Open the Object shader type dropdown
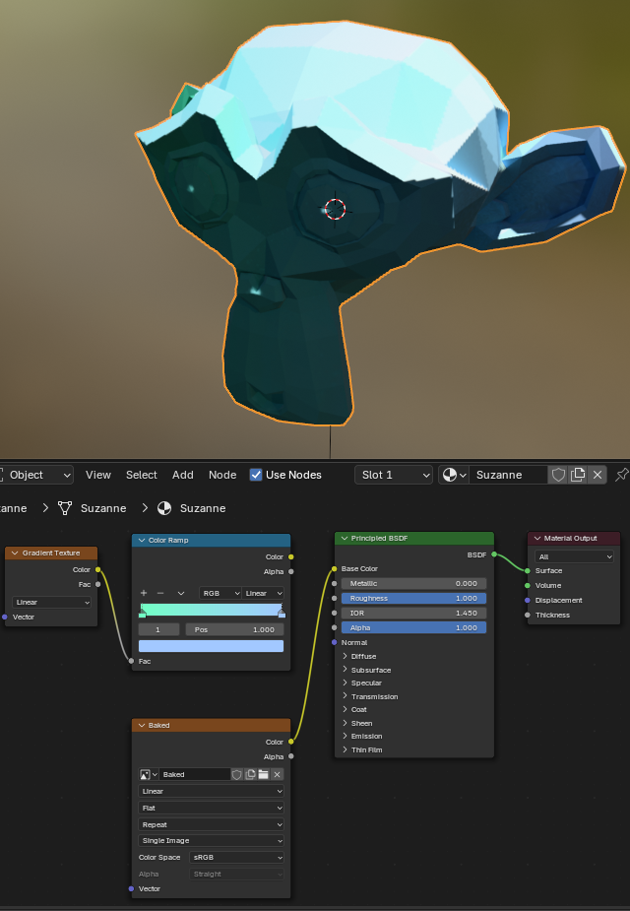This screenshot has width=630, height=911. 36,475
